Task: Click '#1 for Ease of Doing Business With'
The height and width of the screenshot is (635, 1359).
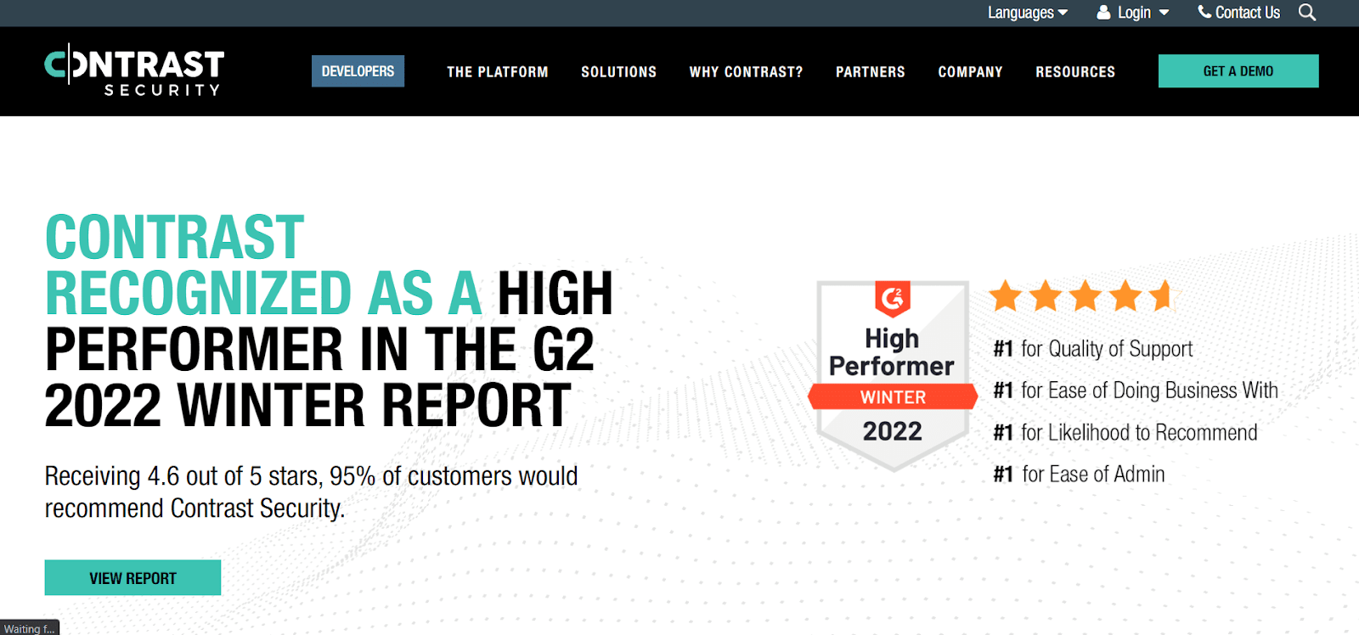Action: [x=1136, y=391]
